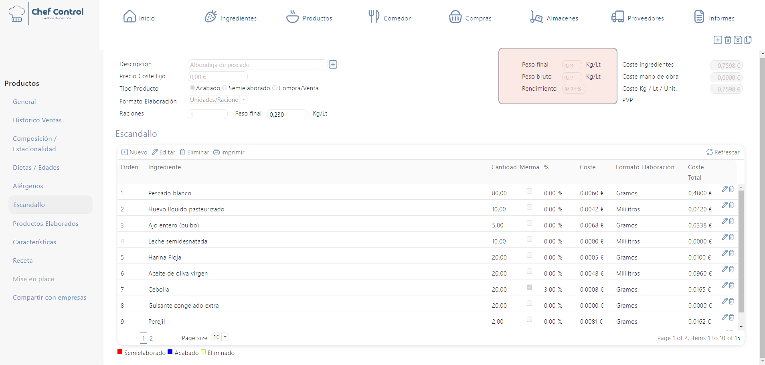Image resolution: width=765 pixels, height=365 pixels.
Task: Open Alérgenos in the sidebar menu
Action: click(x=28, y=186)
